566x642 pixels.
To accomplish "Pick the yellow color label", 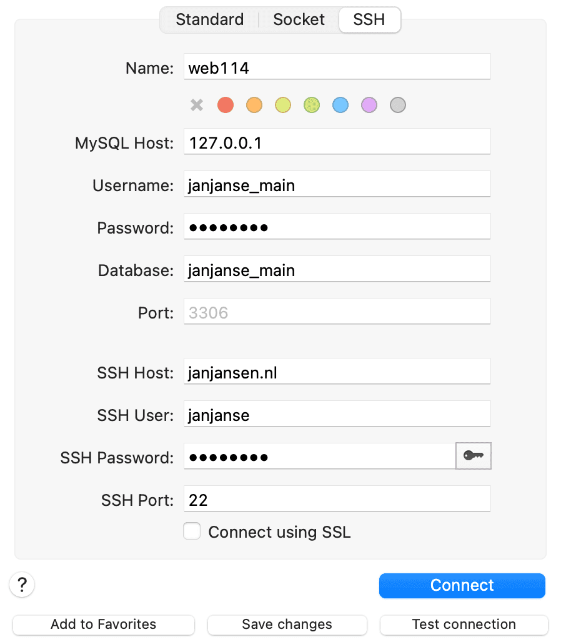I will pyautogui.click(x=283, y=105).
